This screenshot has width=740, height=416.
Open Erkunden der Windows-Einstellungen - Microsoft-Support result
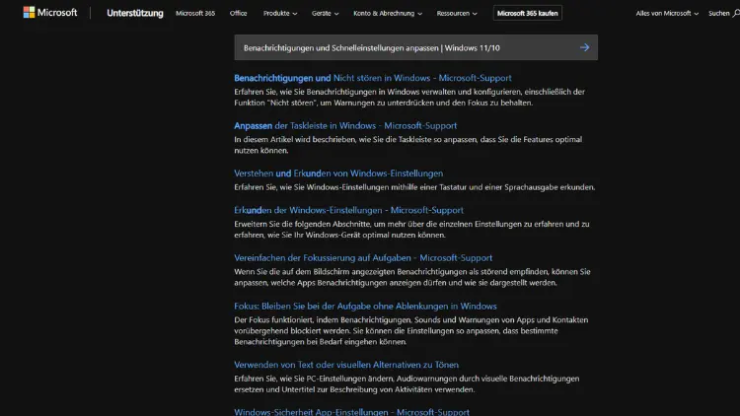[x=348, y=210]
